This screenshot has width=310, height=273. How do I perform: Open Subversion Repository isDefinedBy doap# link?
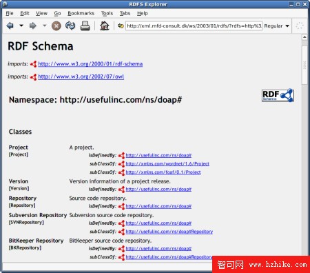(158, 223)
